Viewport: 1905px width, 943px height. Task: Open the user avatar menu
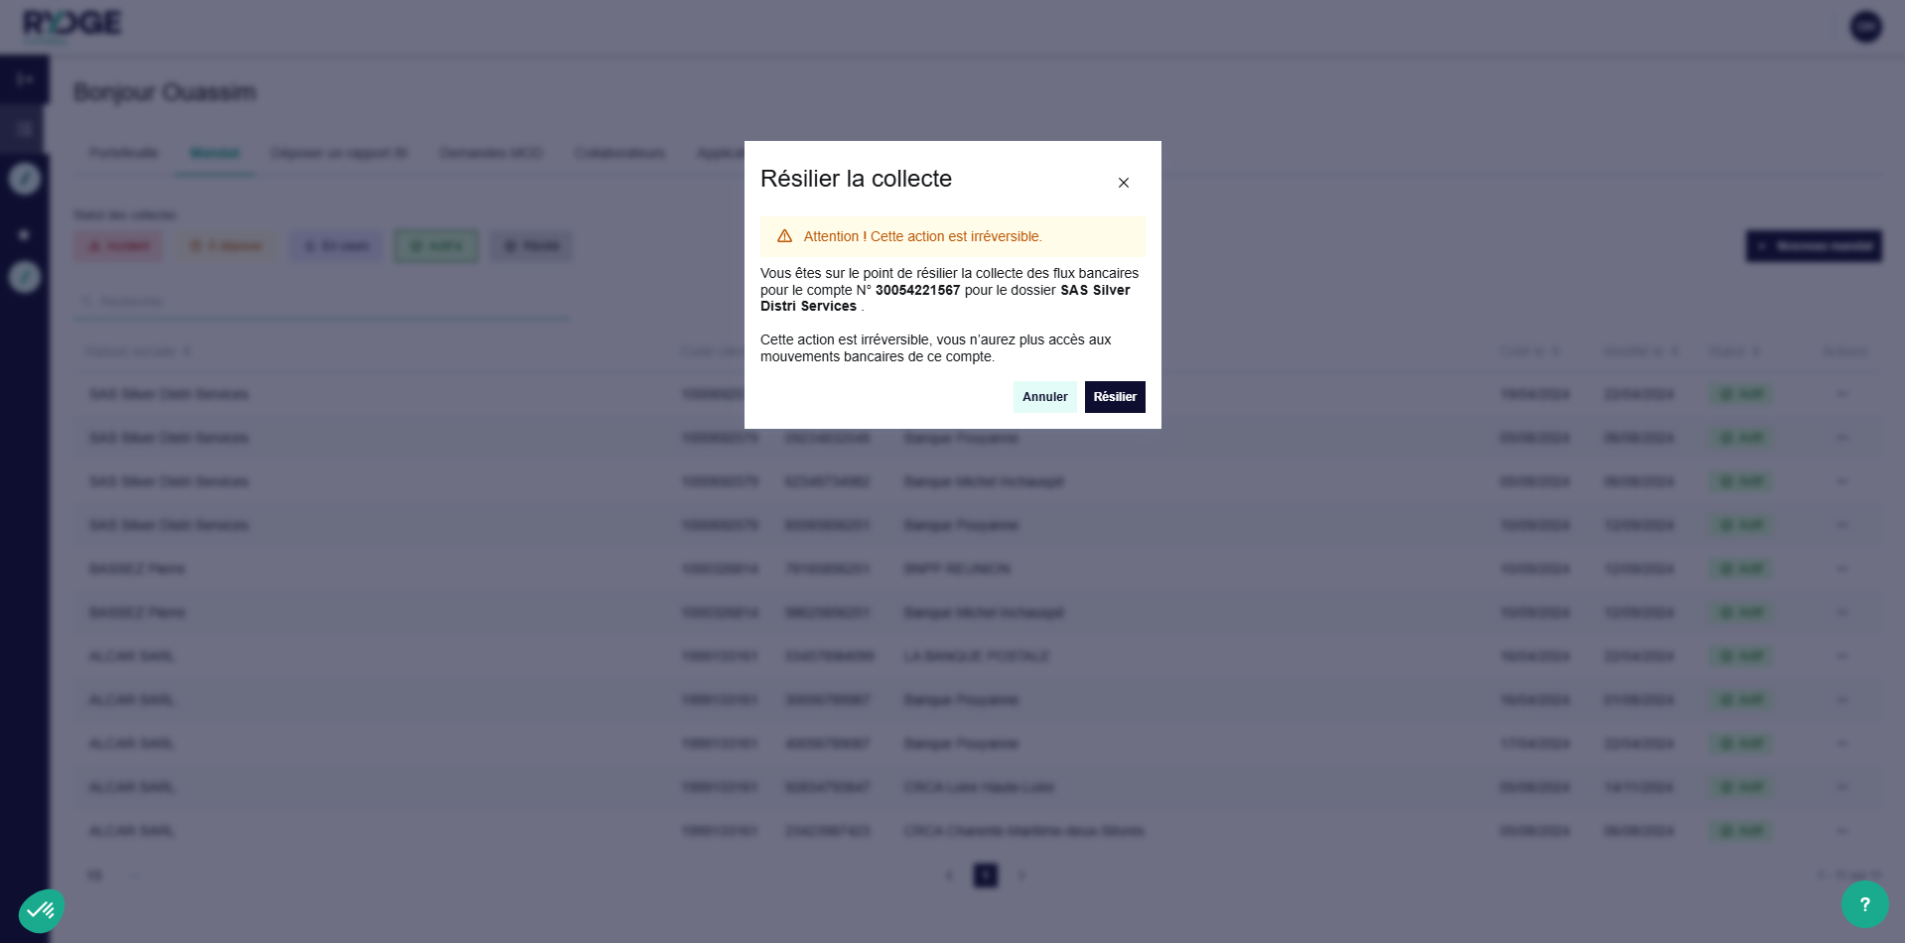(1866, 26)
